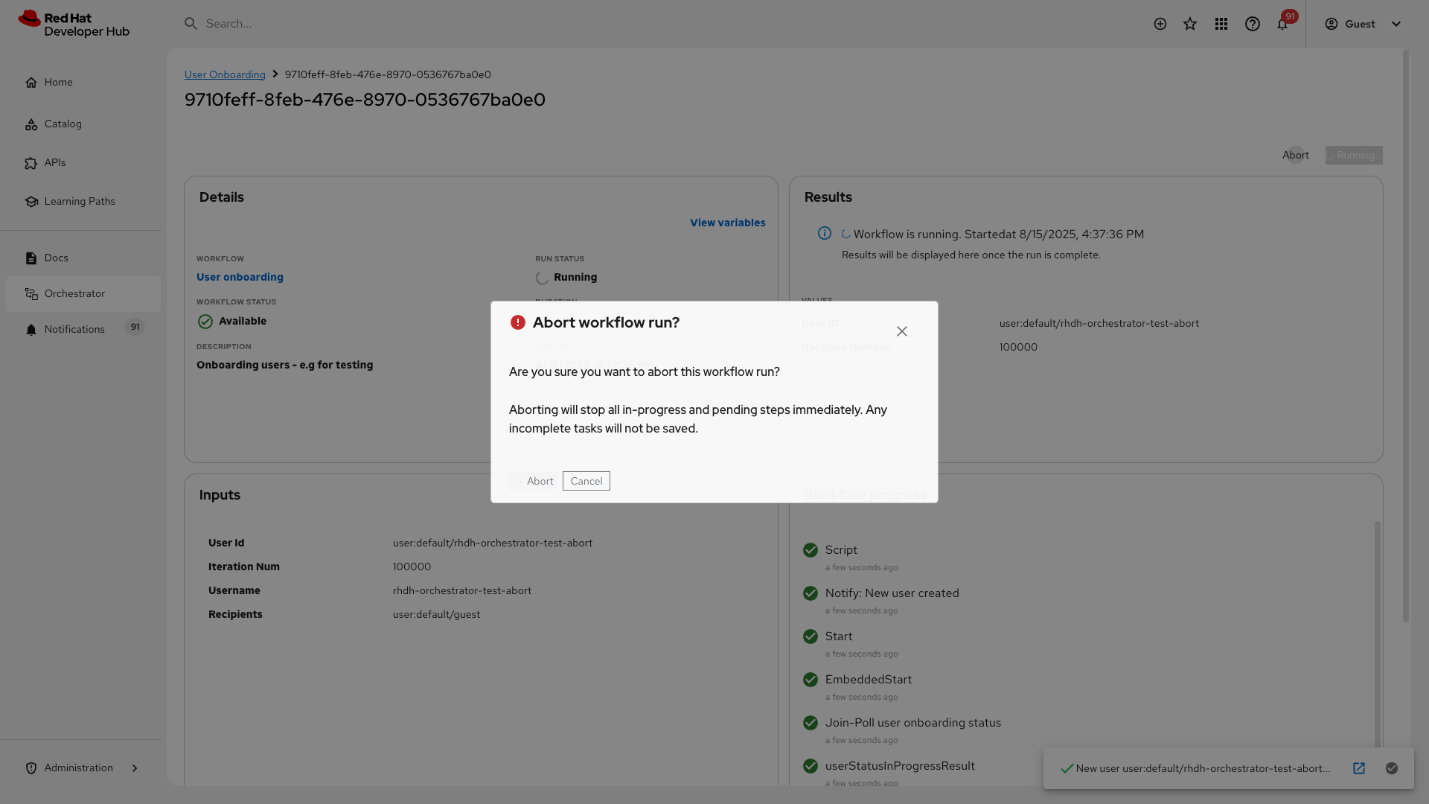1429x804 pixels.
Task: Click the workflow progress panel scrollbar
Action: pyautogui.click(x=1377, y=633)
